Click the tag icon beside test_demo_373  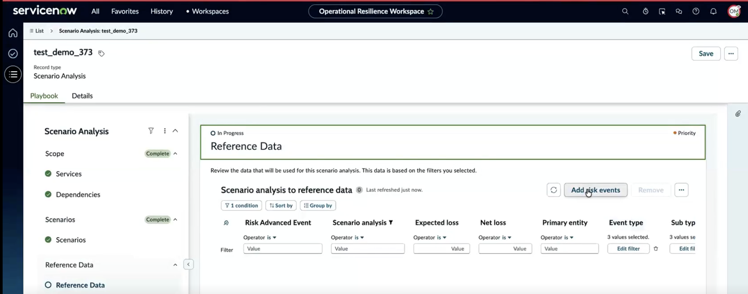tap(101, 53)
